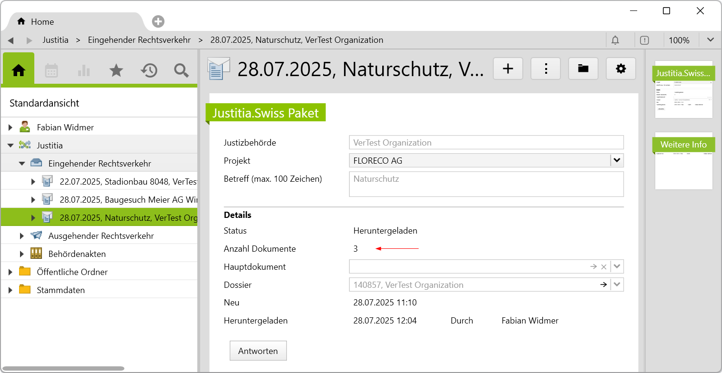Navigate forward with the right arrow
The image size is (722, 373).
[30, 40]
